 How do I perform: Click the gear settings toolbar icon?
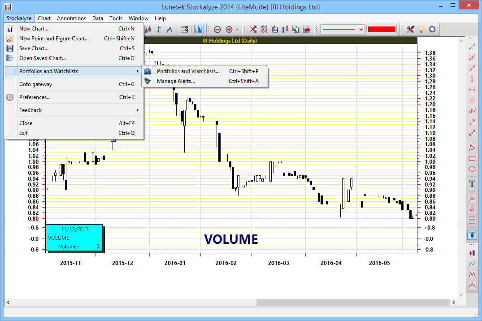(x=432, y=30)
